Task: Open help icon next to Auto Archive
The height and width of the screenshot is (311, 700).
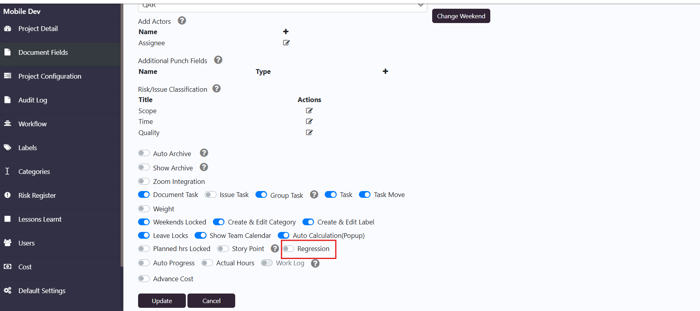Action: click(204, 153)
